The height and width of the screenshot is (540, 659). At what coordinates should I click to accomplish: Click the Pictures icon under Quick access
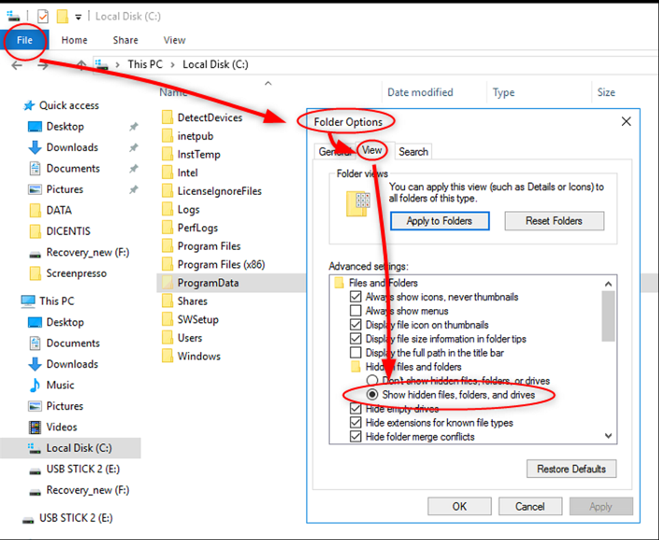[35, 189]
